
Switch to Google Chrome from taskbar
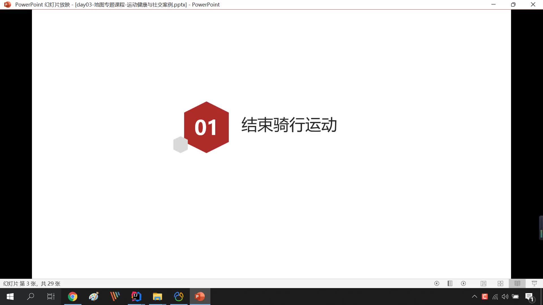pos(73,297)
